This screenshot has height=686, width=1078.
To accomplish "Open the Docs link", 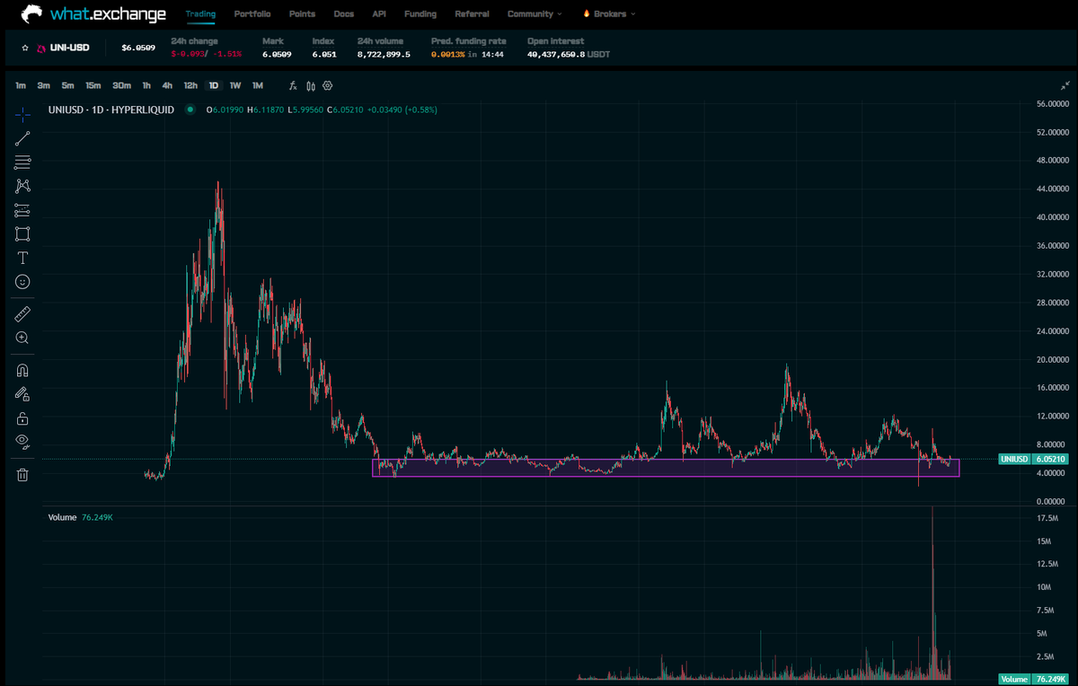I will pyautogui.click(x=343, y=14).
